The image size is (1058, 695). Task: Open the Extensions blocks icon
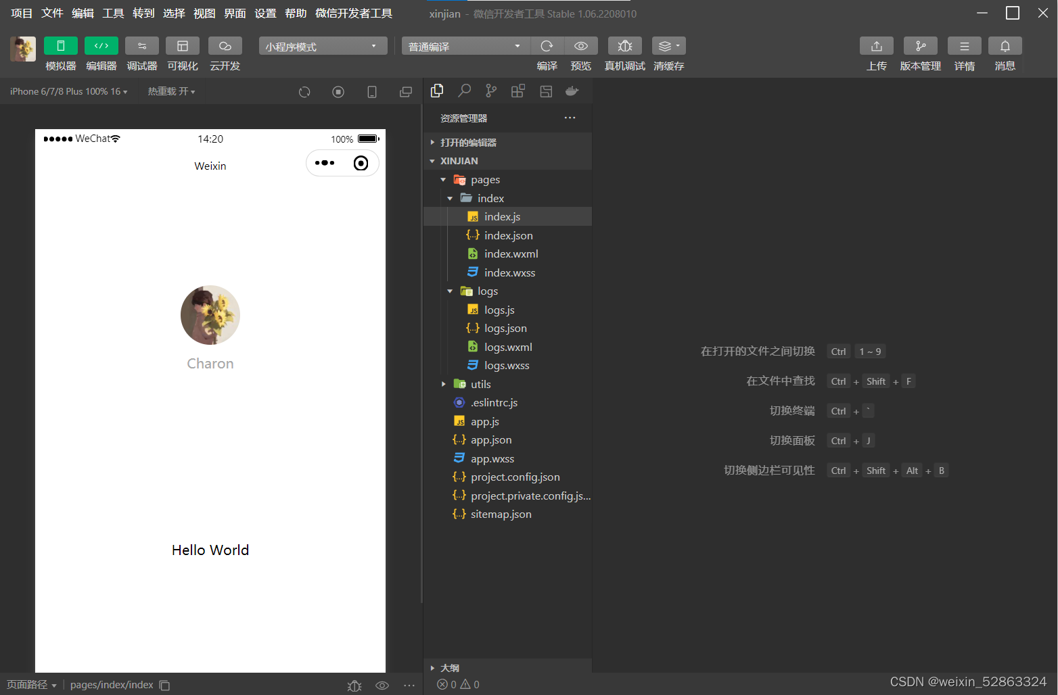click(518, 91)
